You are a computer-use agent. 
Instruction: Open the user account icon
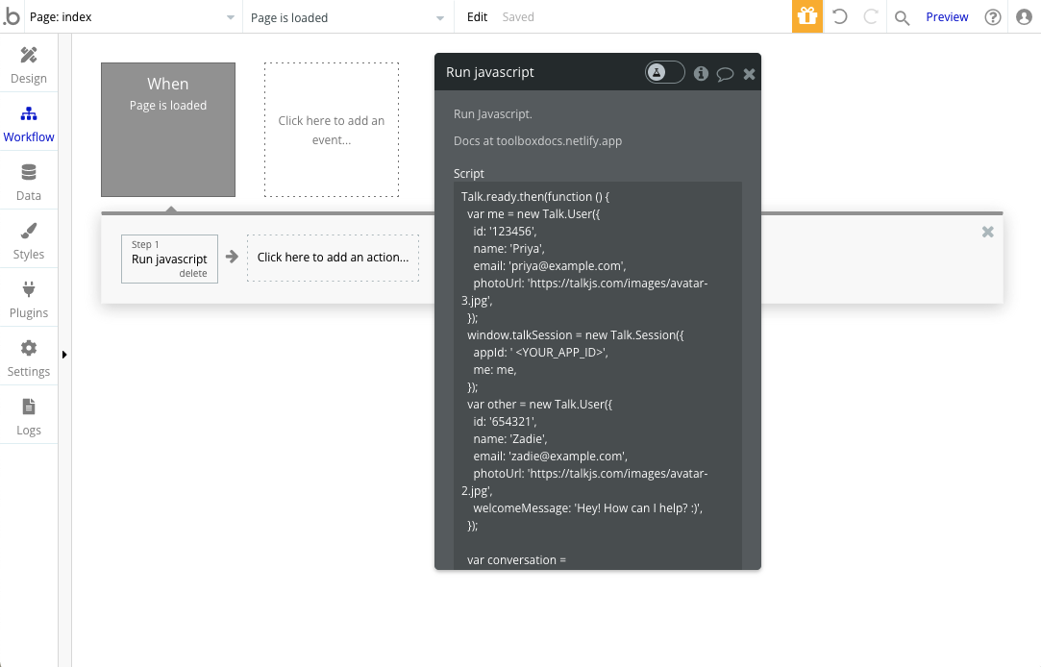tap(1025, 17)
